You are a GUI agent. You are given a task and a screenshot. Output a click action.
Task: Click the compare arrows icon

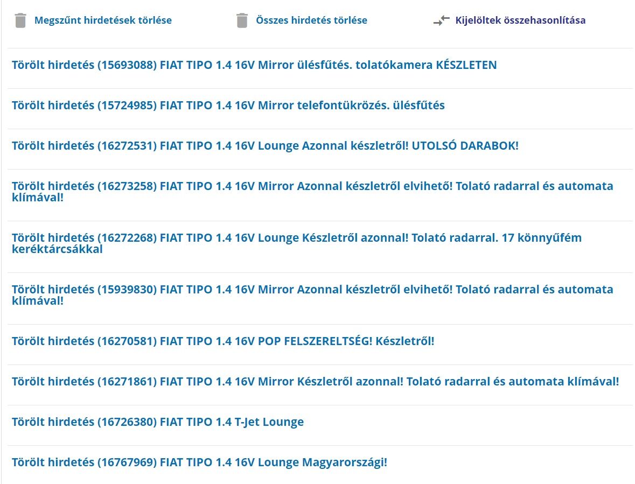441,20
